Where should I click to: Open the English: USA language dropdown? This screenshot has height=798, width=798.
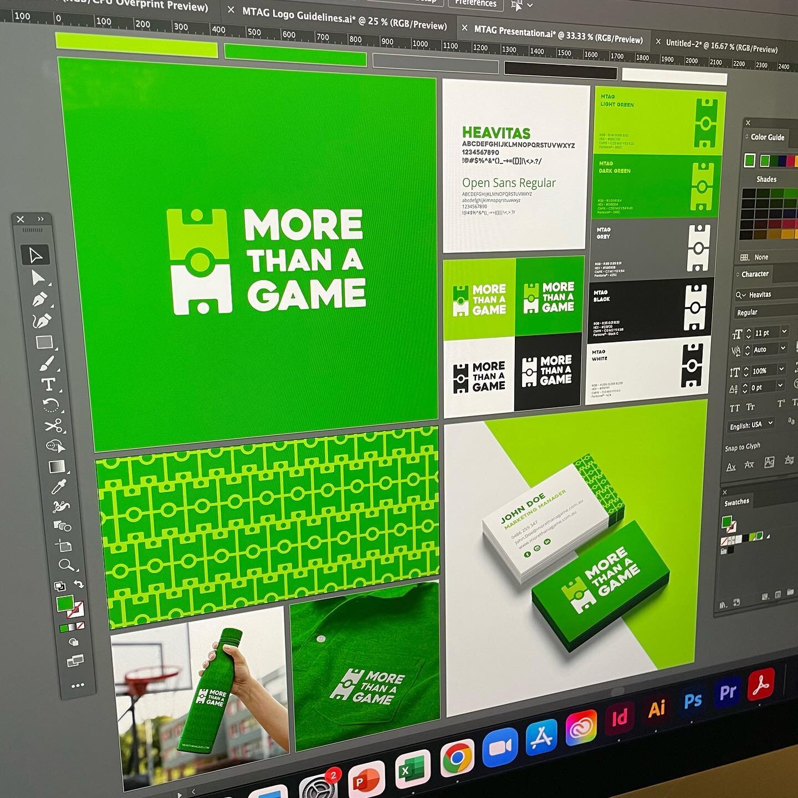[x=750, y=425]
